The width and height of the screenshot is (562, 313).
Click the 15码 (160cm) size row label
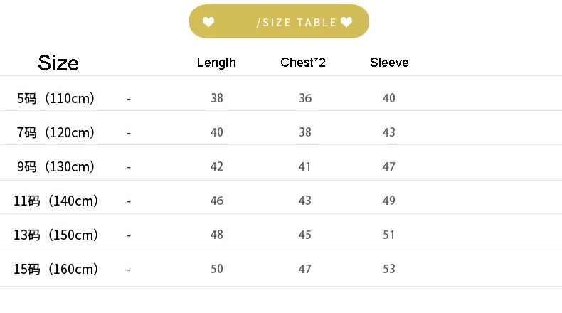(55, 270)
